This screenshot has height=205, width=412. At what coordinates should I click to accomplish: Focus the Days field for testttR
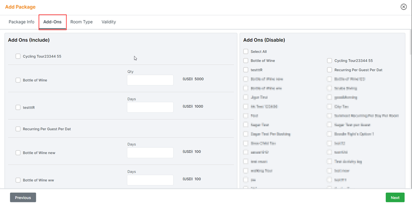pyautogui.click(x=150, y=107)
